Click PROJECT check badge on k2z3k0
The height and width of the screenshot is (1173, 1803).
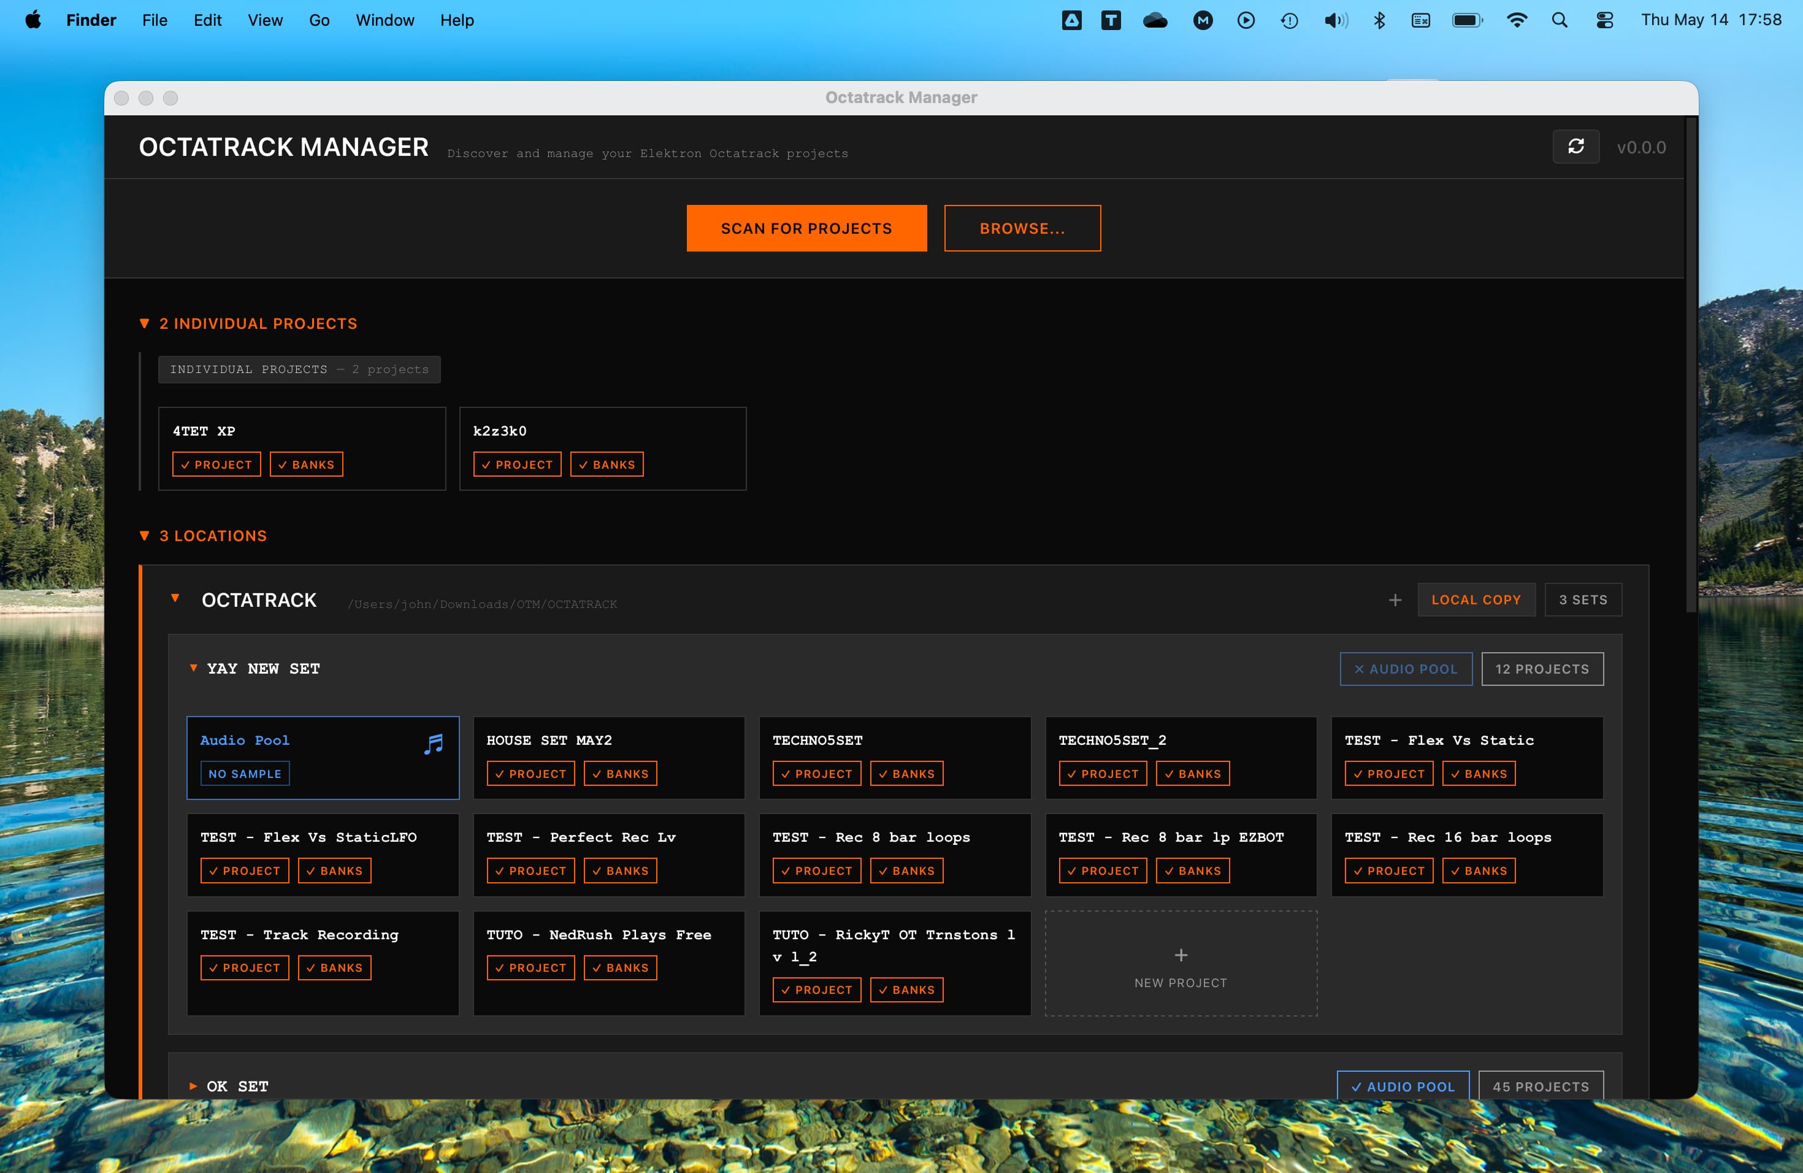pos(518,464)
